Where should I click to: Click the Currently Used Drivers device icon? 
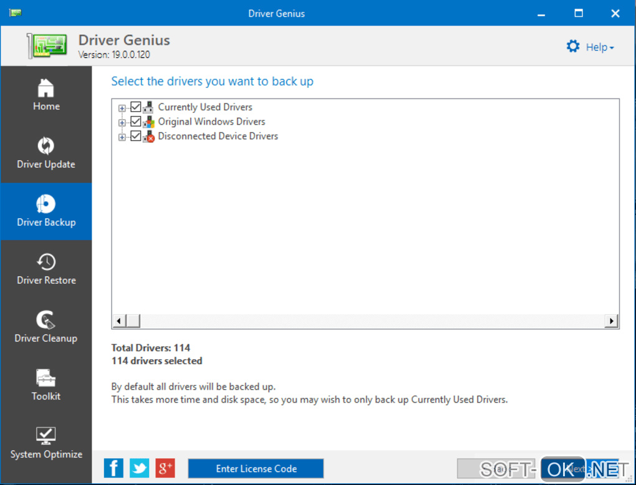point(148,107)
